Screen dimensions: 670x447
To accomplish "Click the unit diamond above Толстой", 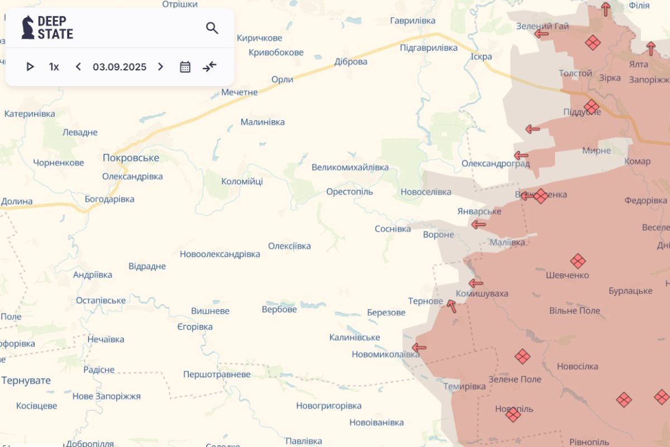I will click(592, 42).
